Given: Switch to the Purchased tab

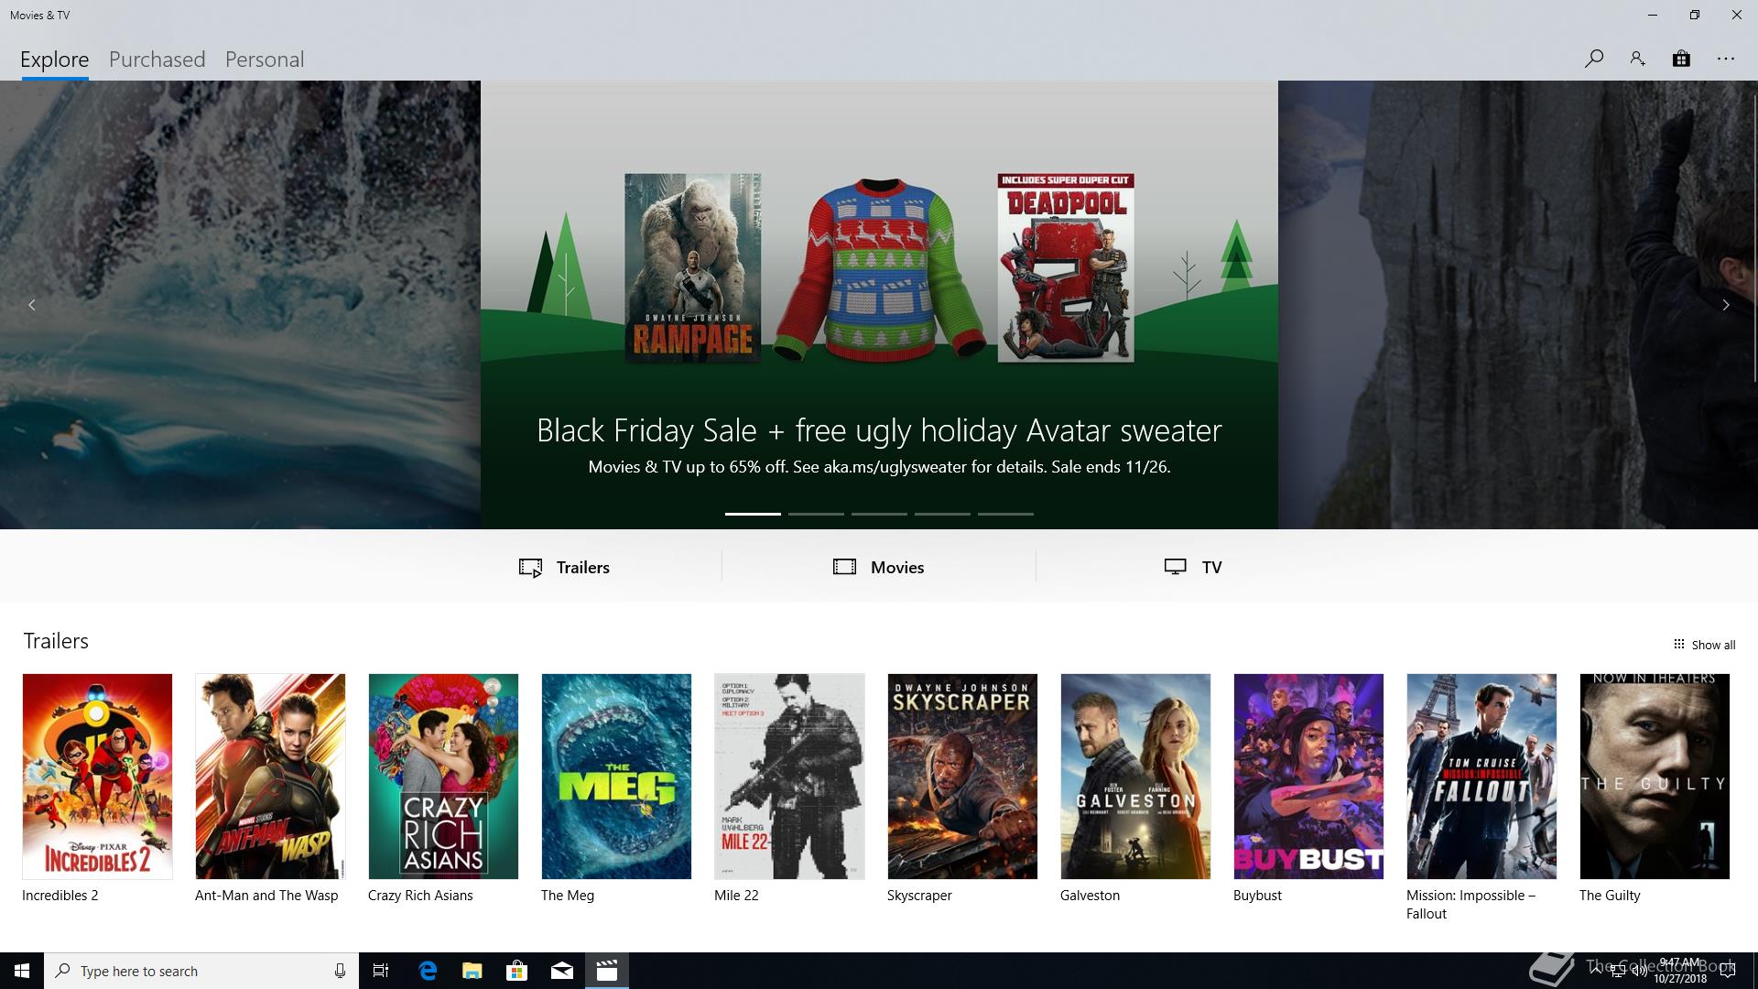Looking at the screenshot, I should (x=157, y=60).
